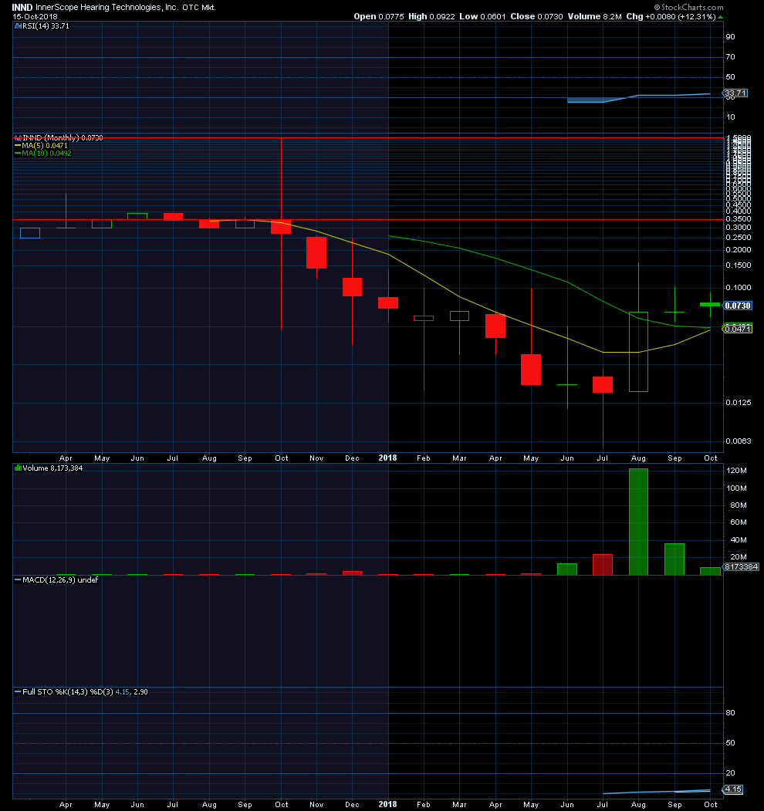The height and width of the screenshot is (811, 764).
Task: Select the yellow MA(5) legend marker
Action: pos(18,146)
